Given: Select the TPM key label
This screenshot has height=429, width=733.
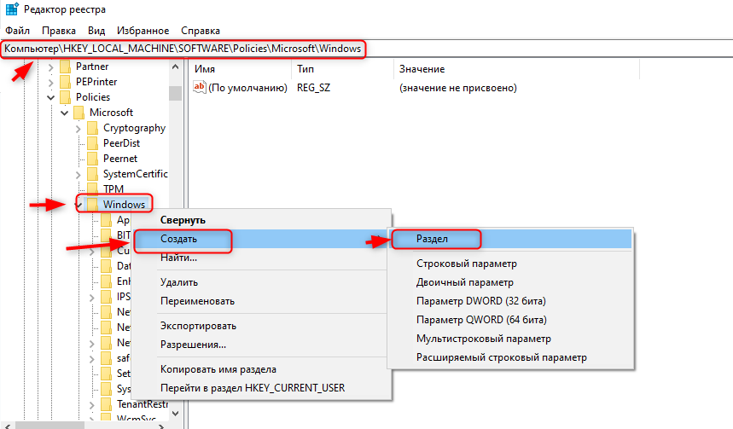Looking at the screenshot, I should [113, 189].
